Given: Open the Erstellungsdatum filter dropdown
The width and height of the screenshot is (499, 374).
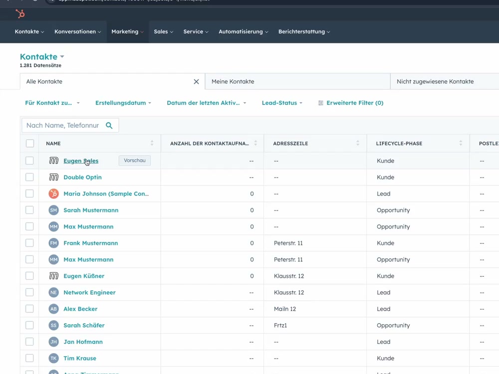Looking at the screenshot, I should click(121, 103).
